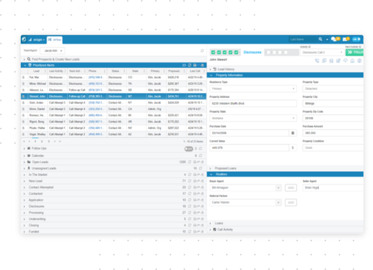The width and height of the screenshot is (373, 270).
Task: Click ADD next to Buyer Agent
Action: click(291, 188)
